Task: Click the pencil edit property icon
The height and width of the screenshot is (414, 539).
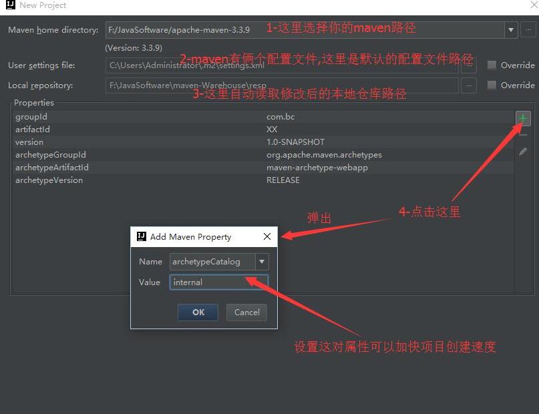Action: [523, 152]
